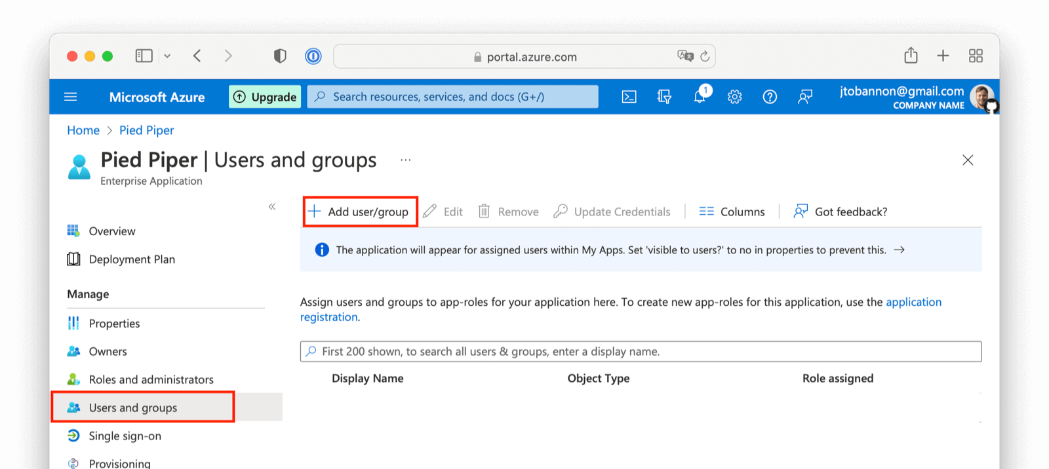The width and height of the screenshot is (1049, 469).
Task: Open the Pied Piper breadcrumb link
Action: click(x=147, y=130)
